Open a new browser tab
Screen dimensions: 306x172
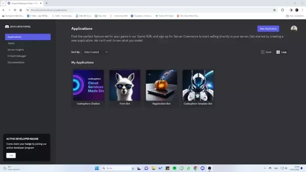[46, 3]
